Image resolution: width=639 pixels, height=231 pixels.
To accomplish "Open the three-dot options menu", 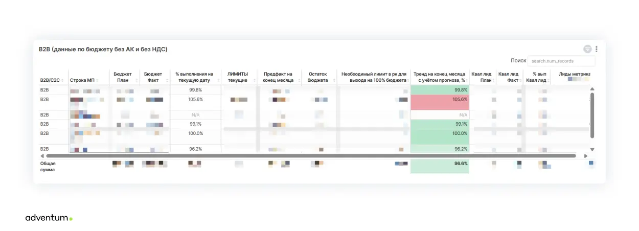I will pos(597,49).
